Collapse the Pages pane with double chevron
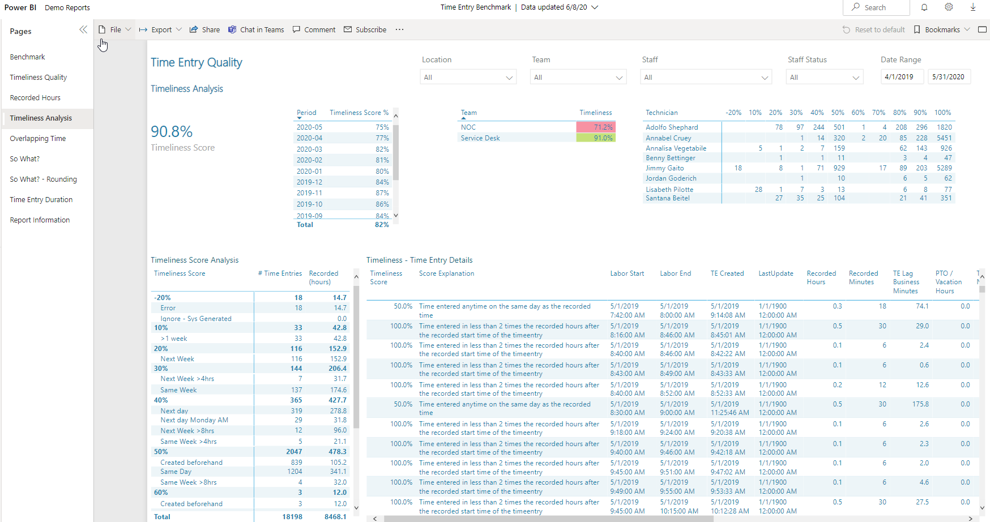Image resolution: width=990 pixels, height=522 pixels. pos(83,29)
